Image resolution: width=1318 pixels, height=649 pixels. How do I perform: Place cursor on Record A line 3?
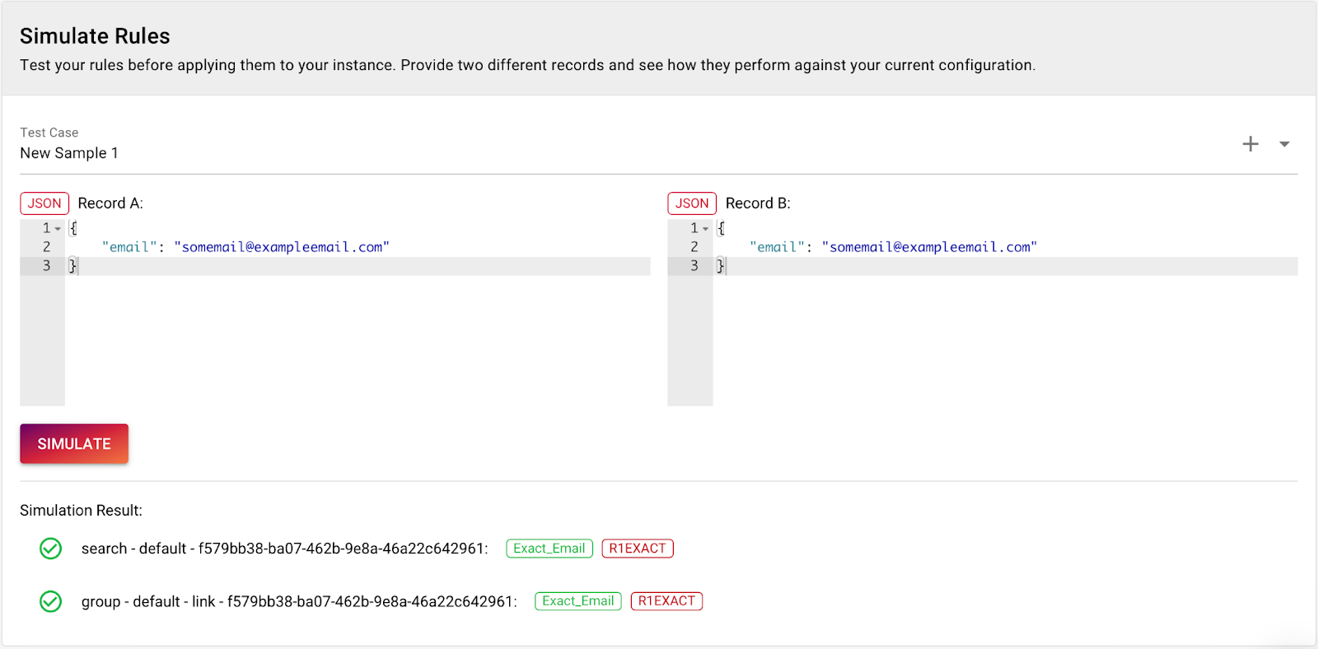[358, 266]
